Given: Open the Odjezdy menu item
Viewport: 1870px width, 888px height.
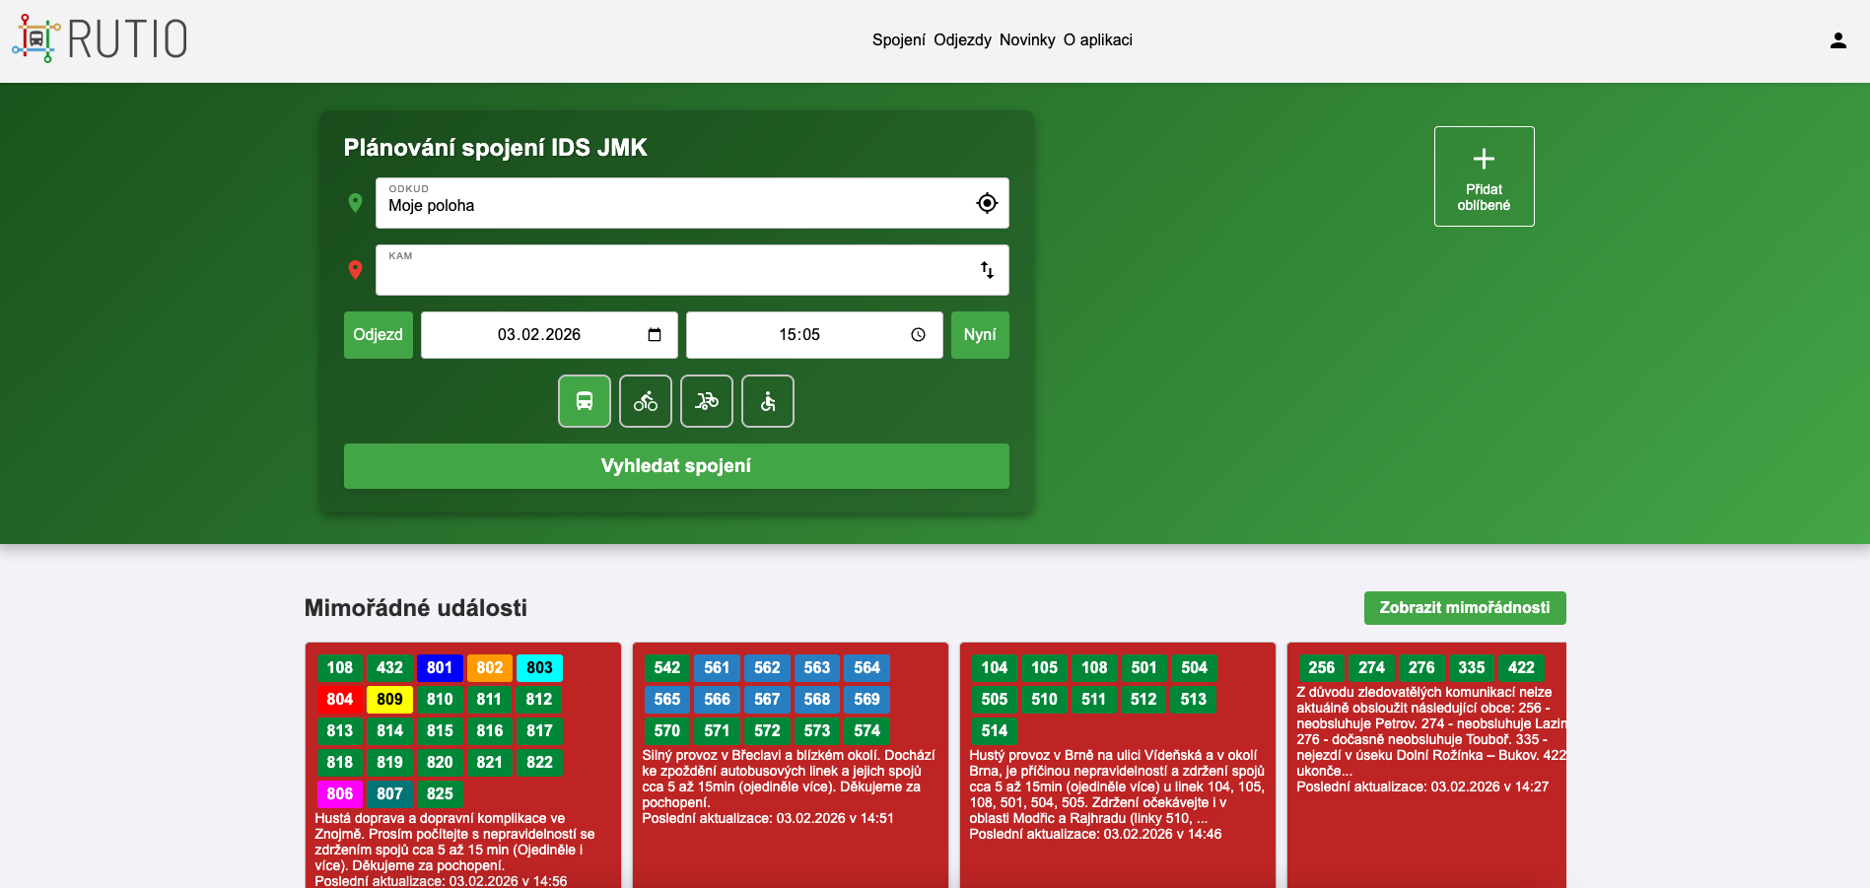Looking at the screenshot, I should pos(962,40).
